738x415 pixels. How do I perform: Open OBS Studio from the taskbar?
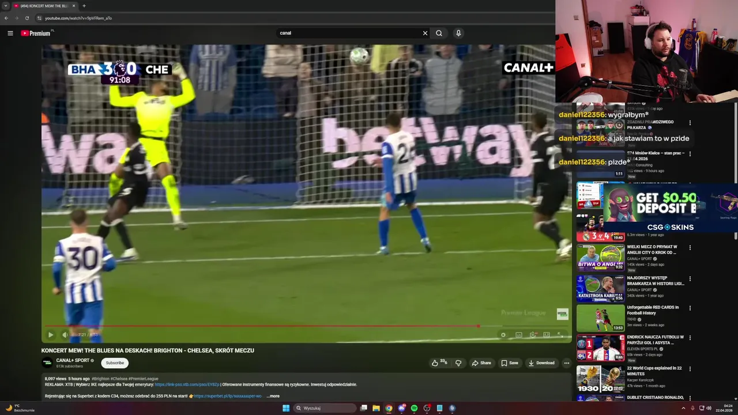427,408
